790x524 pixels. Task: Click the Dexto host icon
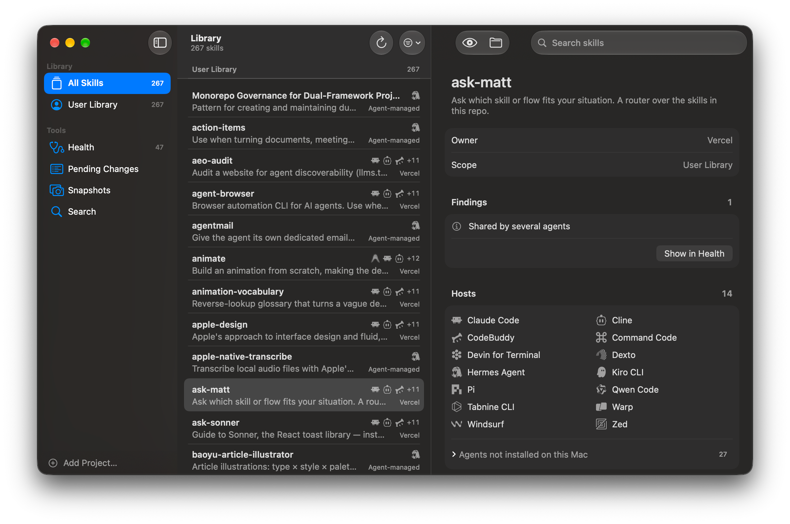tap(601, 355)
